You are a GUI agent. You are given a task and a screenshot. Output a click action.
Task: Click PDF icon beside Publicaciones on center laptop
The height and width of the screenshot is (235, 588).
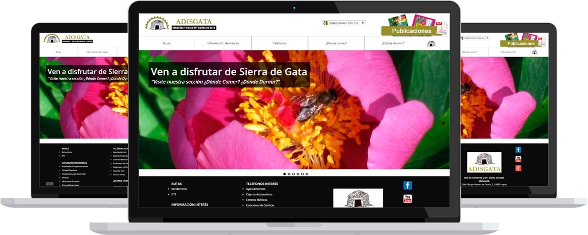click(442, 28)
